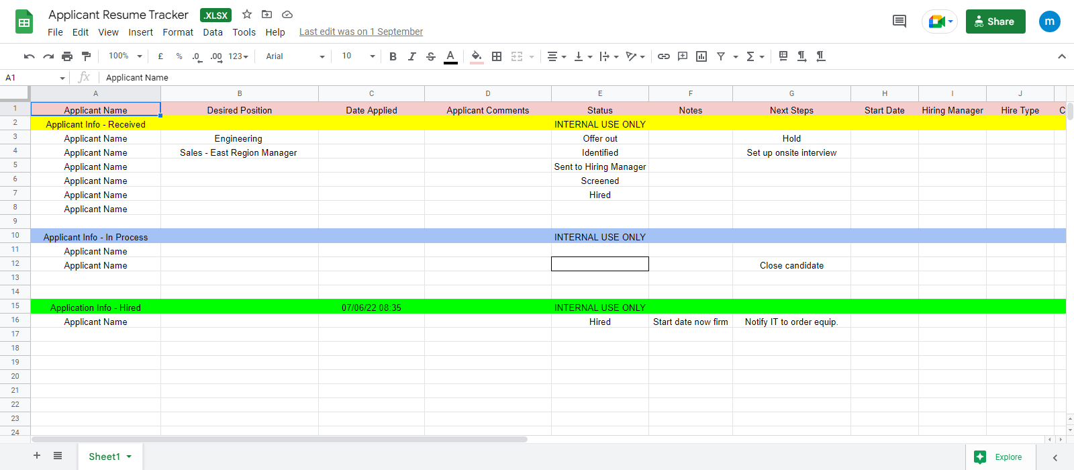Open the fill colour picker

pyautogui.click(x=477, y=56)
